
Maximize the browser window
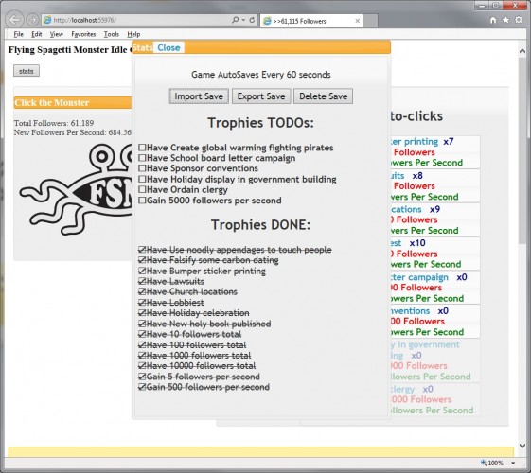click(x=495, y=5)
